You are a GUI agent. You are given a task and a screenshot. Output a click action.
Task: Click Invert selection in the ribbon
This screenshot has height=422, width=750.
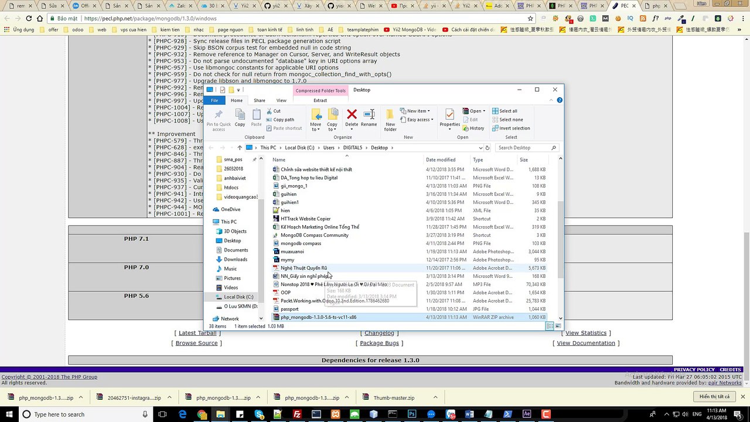point(510,128)
